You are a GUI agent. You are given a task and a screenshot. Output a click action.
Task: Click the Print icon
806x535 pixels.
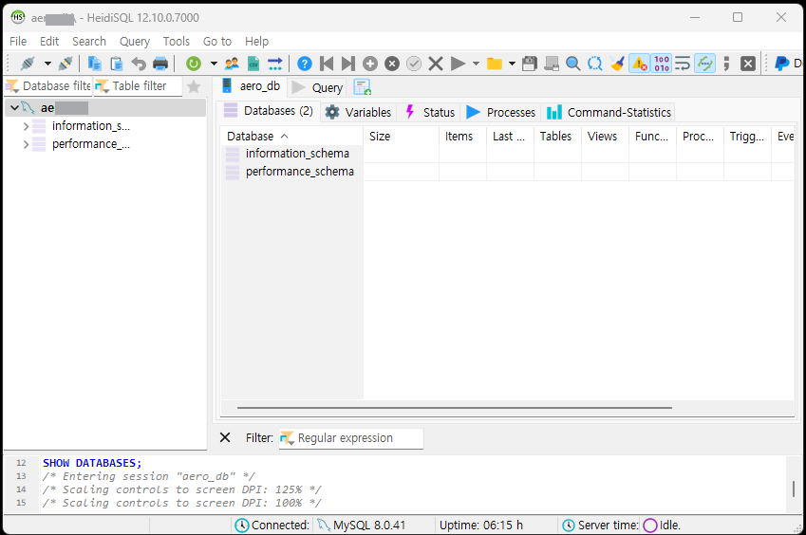pos(160,64)
